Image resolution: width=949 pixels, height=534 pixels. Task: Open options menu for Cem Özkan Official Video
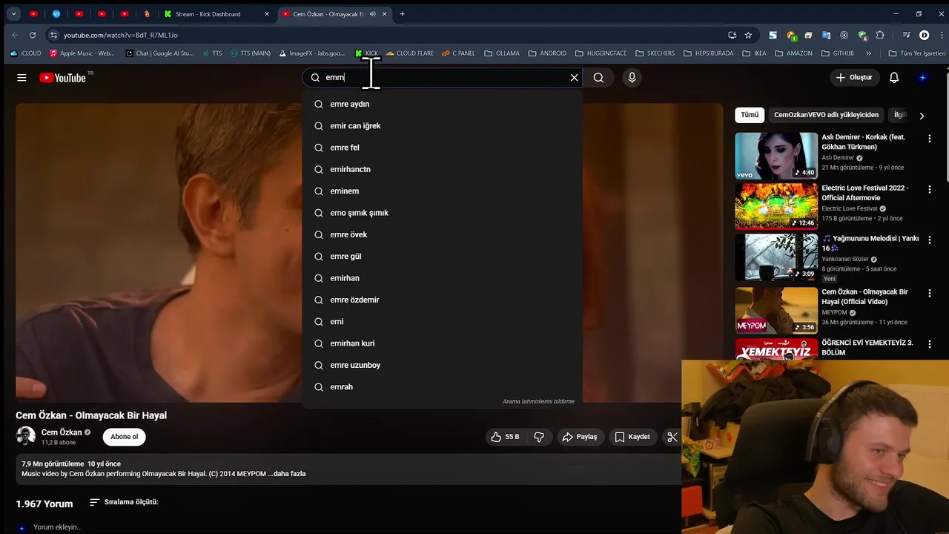(929, 293)
